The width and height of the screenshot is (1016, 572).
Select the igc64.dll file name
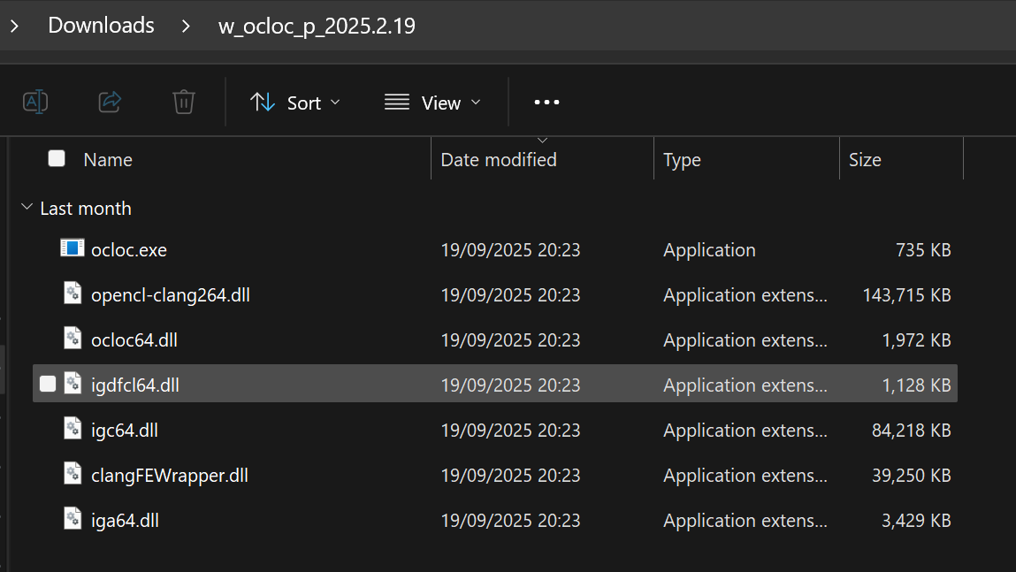click(x=125, y=431)
